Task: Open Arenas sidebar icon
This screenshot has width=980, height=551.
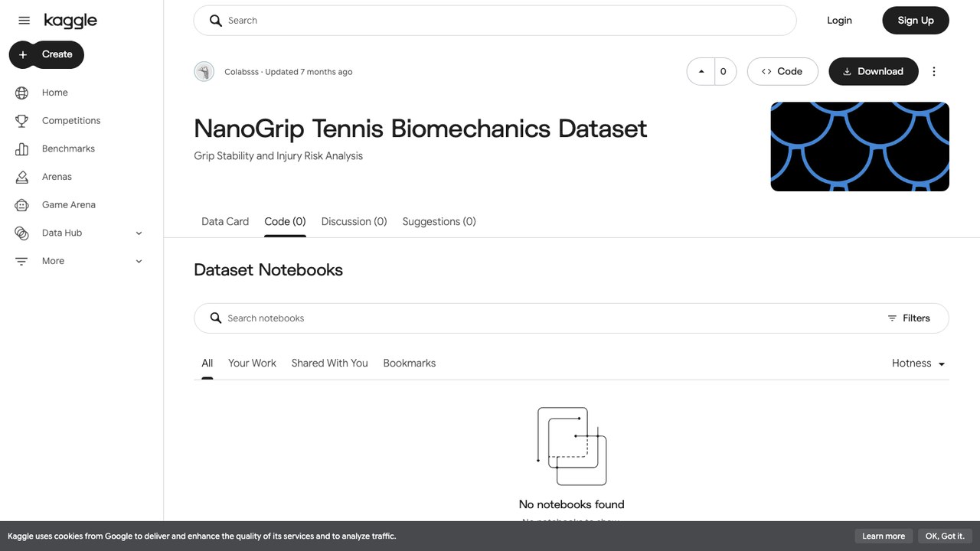Action: coord(21,177)
